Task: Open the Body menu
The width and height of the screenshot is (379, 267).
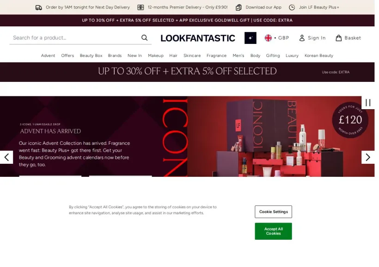Action: coord(255,56)
